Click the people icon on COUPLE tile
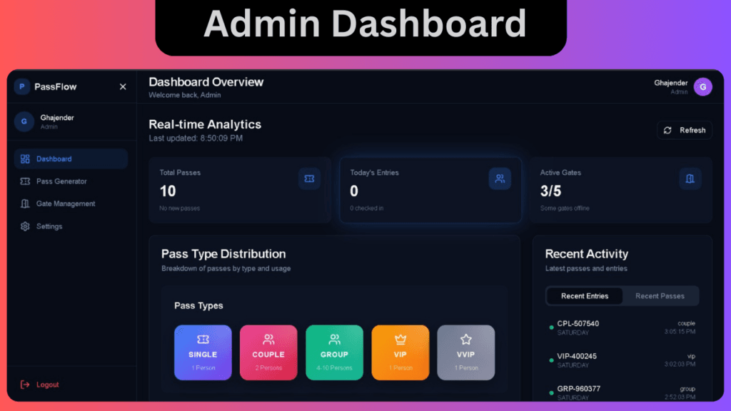The image size is (731, 411). coord(268,339)
